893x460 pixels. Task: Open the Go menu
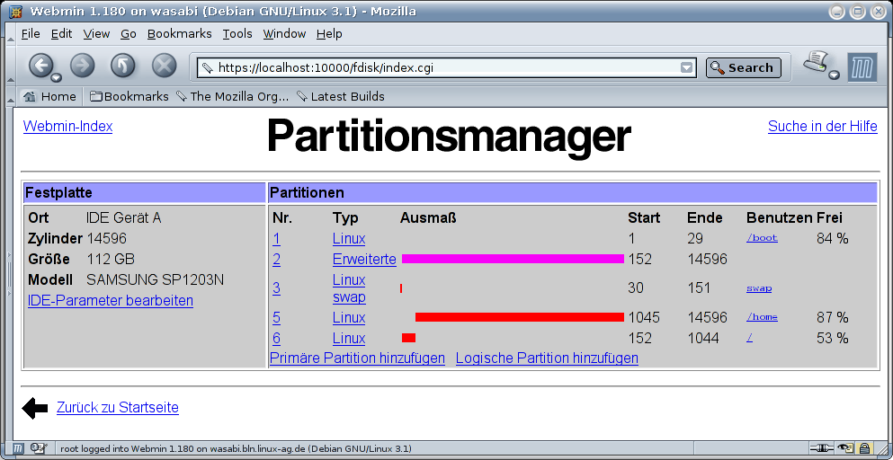coord(128,33)
